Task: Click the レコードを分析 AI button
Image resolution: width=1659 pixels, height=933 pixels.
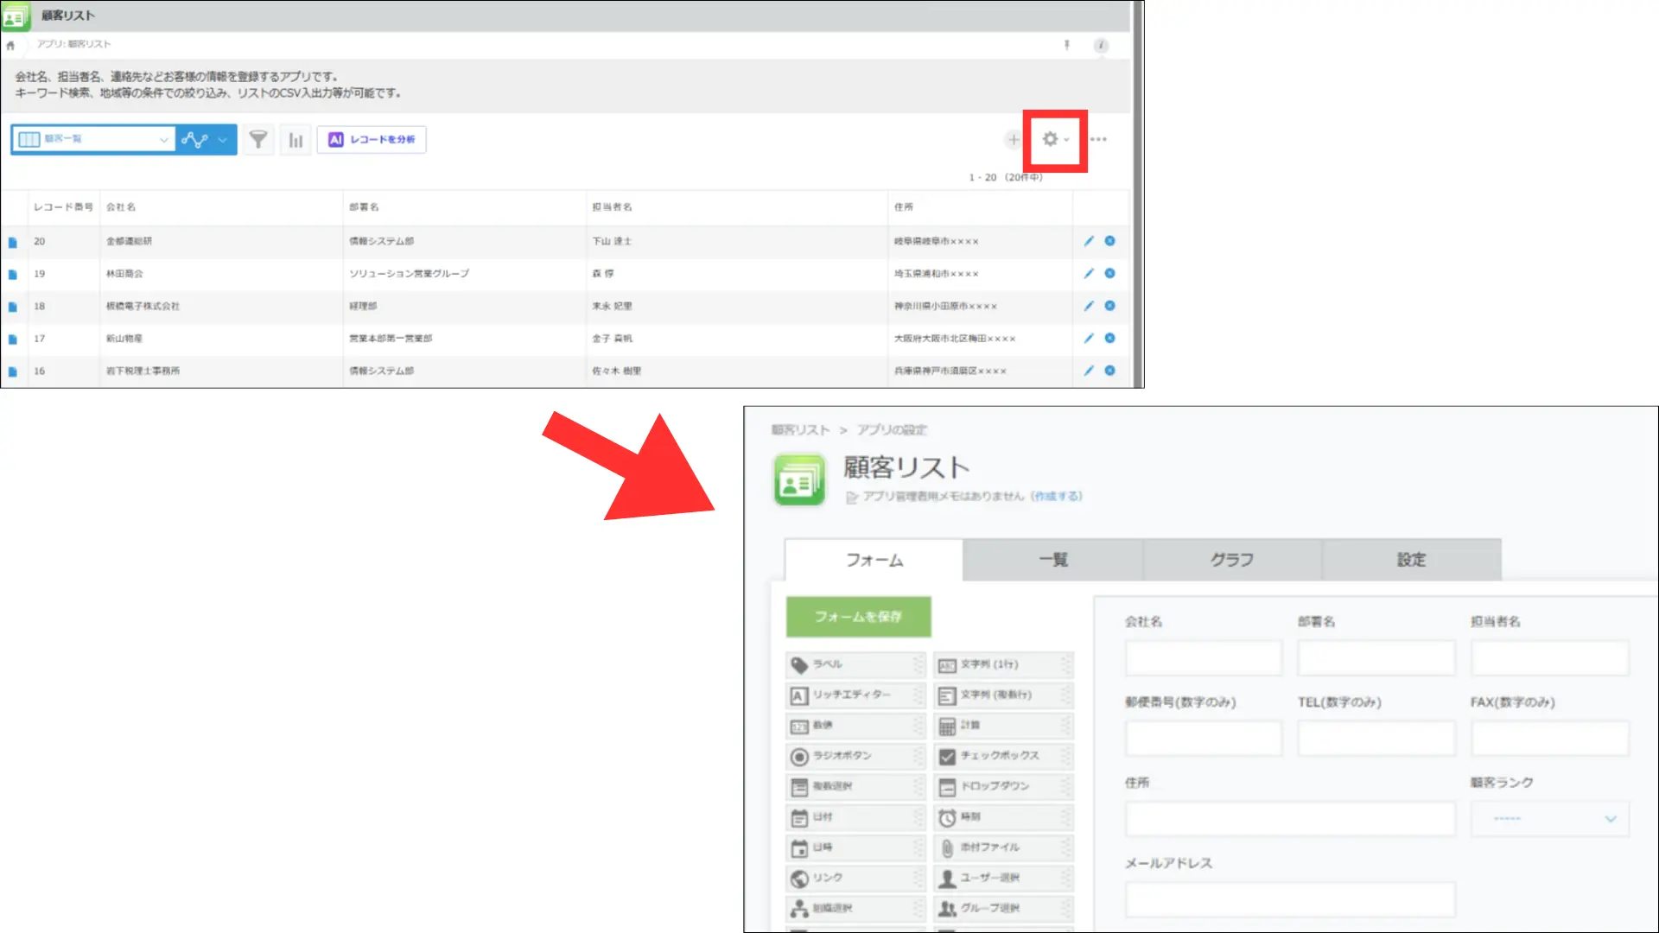Action: coord(372,139)
